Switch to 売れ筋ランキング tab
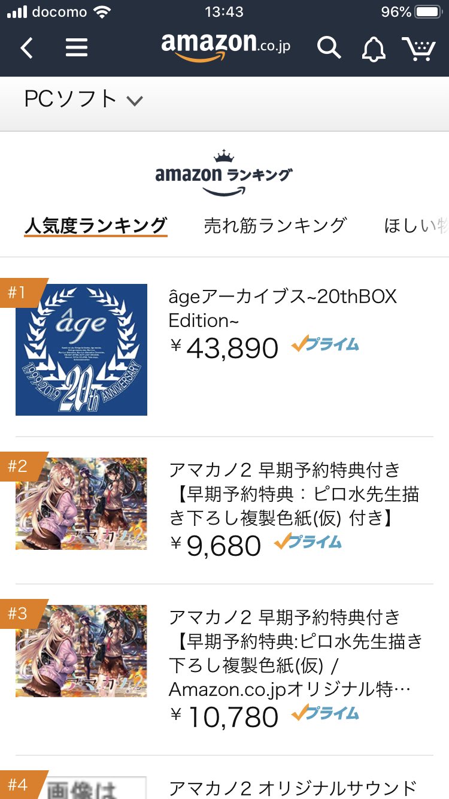The image size is (449, 799). click(275, 226)
